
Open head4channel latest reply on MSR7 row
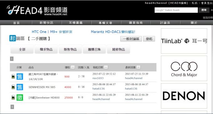point(134,78)
